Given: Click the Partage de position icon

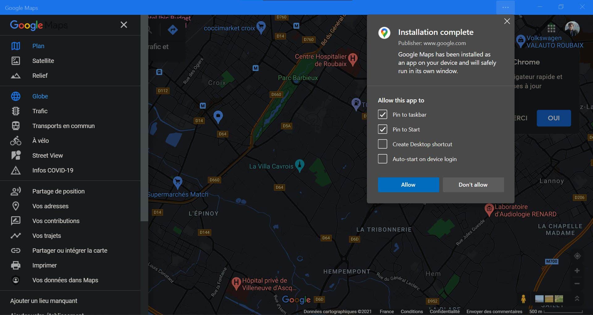Looking at the screenshot, I should coord(16,191).
